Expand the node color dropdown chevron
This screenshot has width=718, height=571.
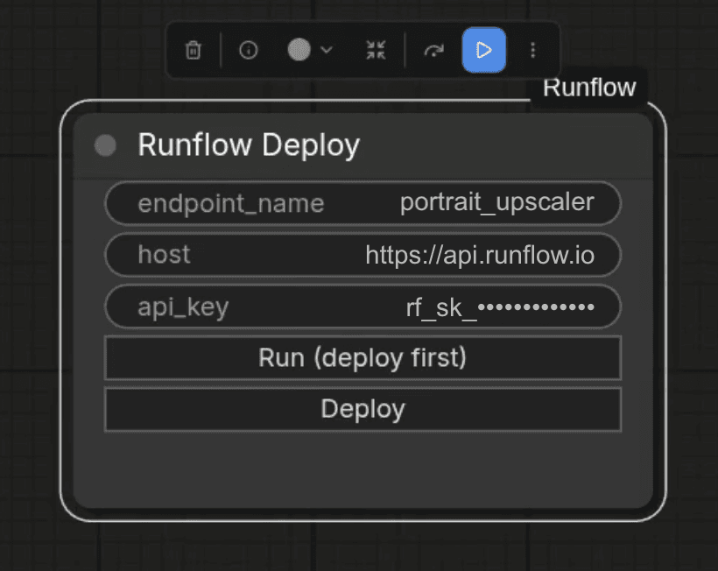tap(327, 49)
